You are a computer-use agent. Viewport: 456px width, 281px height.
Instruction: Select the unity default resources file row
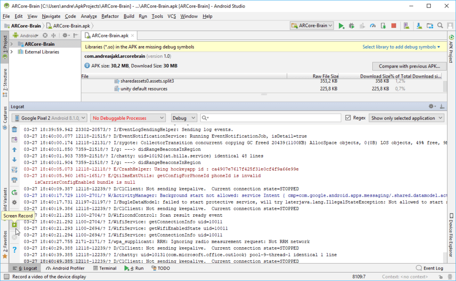tap(262, 89)
